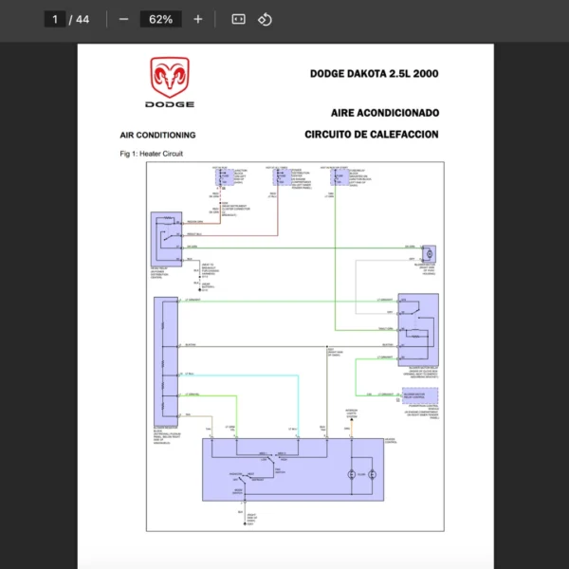Click the AIRE ACONDICIONADO heading
Image resolution: width=569 pixels, height=569 pixels.
(385, 113)
